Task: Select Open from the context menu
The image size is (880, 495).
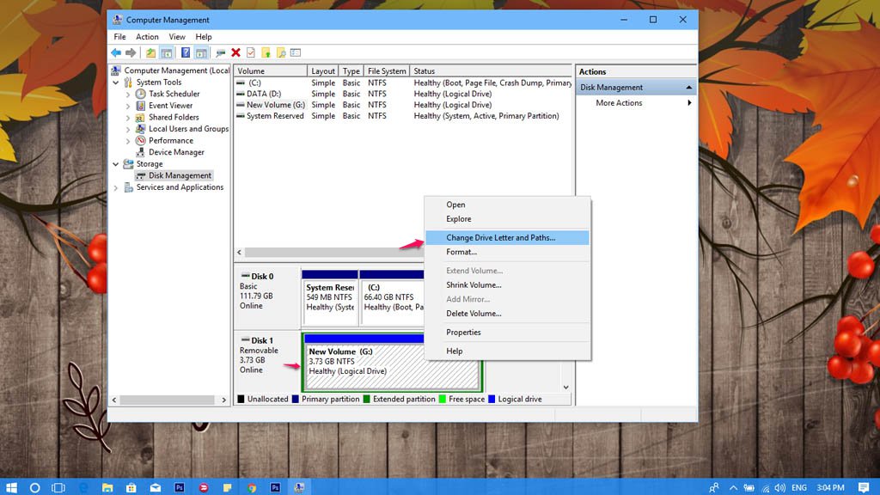Action: tap(507, 205)
